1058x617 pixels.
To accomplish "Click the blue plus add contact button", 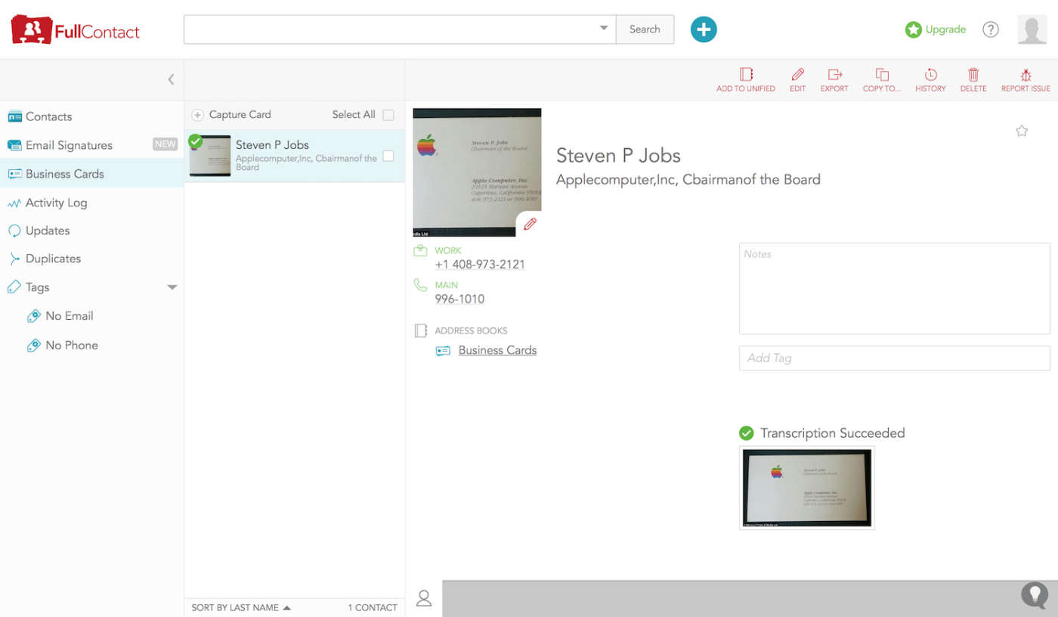I will (704, 29).
